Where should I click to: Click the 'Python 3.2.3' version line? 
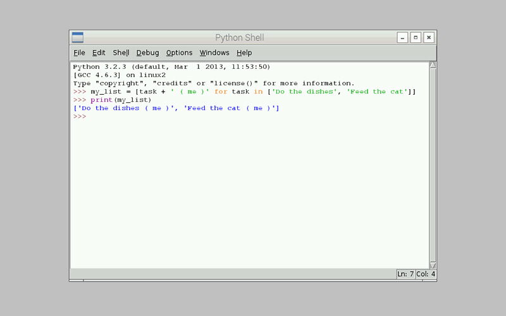[x=171, y=67]
